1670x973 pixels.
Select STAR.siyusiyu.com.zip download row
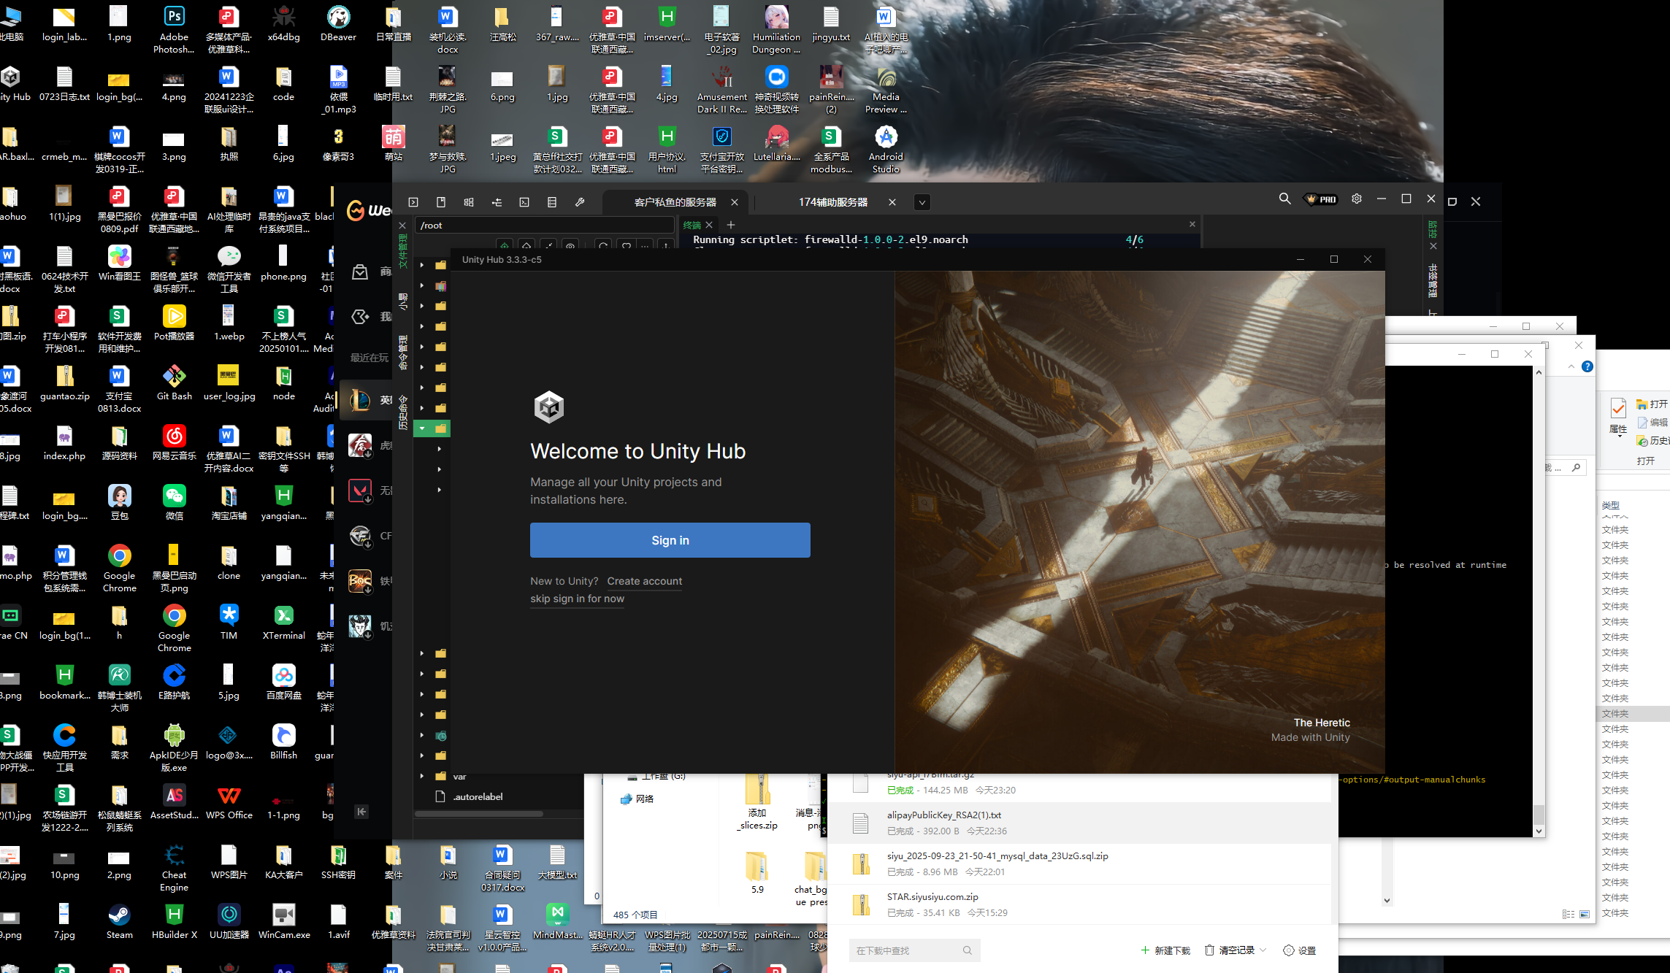point(1079,904)
